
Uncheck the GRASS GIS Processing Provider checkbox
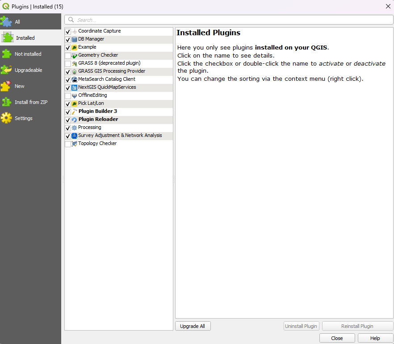pyautogui.click(x=68, y=72)
